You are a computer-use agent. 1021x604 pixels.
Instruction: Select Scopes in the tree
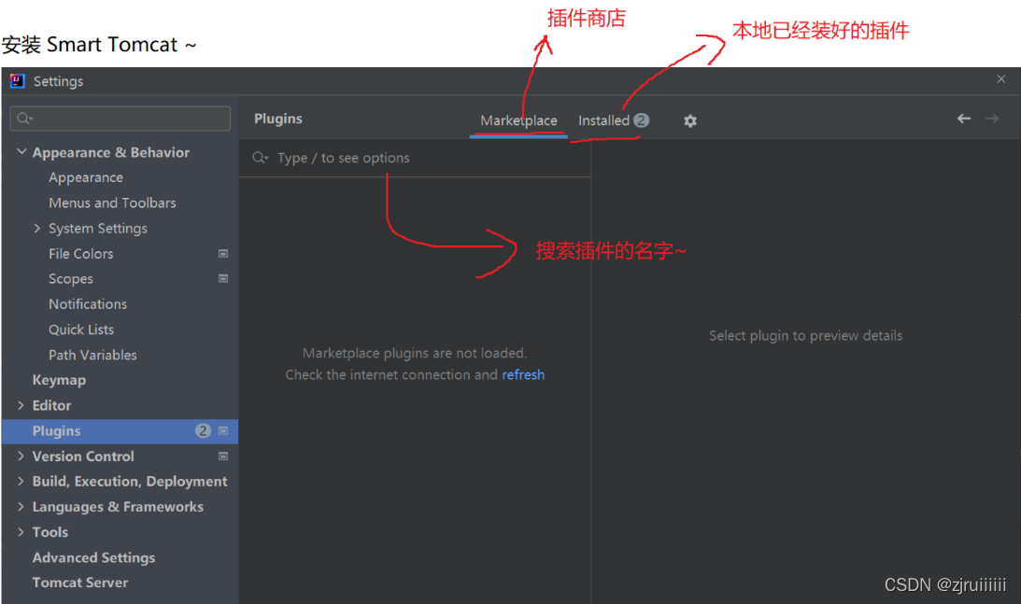click(70, 279)
